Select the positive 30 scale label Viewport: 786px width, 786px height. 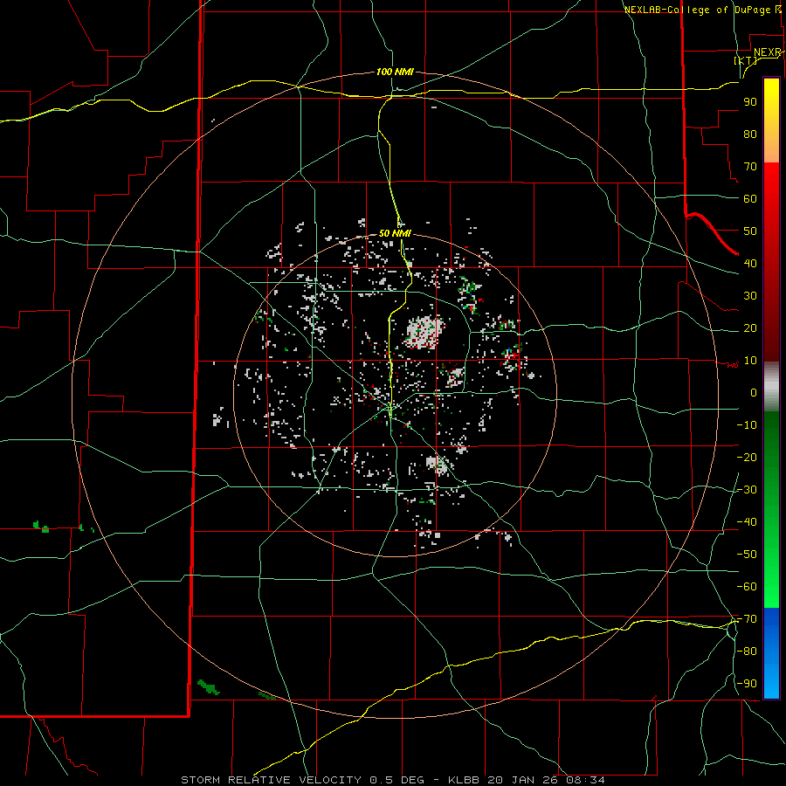[x=750, y=296]
